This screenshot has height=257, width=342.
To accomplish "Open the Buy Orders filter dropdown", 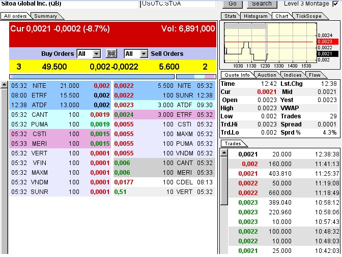I will (x=89, y=53).
